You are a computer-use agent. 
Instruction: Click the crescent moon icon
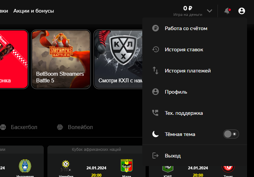(x=155, y=134)
